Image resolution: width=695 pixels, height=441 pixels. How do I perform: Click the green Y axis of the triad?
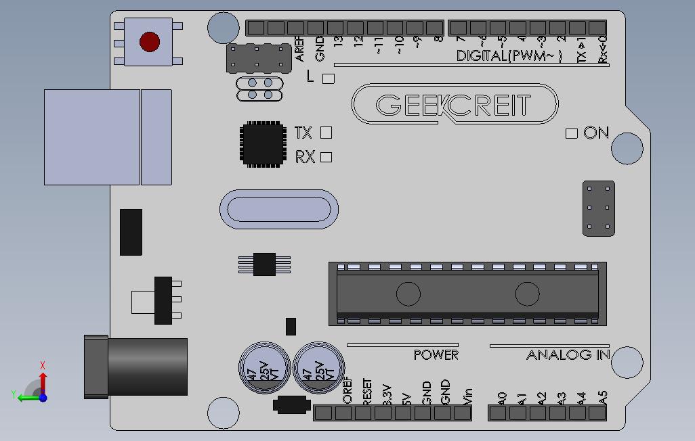click(x=28, y=398)
